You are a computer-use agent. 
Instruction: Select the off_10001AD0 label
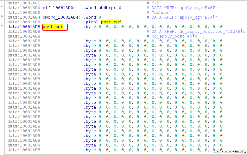59,8
